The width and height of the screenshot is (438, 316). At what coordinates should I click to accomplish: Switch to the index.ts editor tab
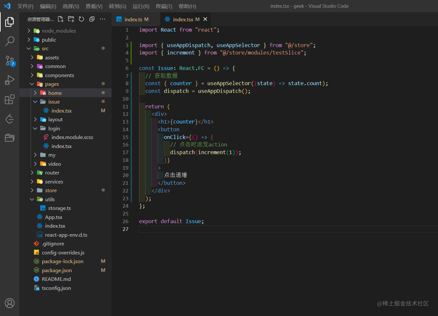(x=133, y=19)
